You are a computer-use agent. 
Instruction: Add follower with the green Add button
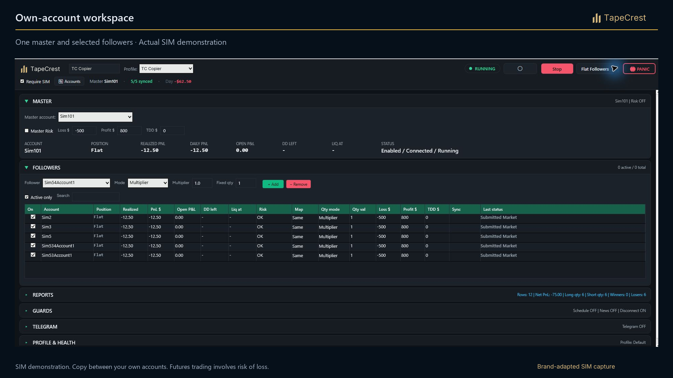[273, 184]
